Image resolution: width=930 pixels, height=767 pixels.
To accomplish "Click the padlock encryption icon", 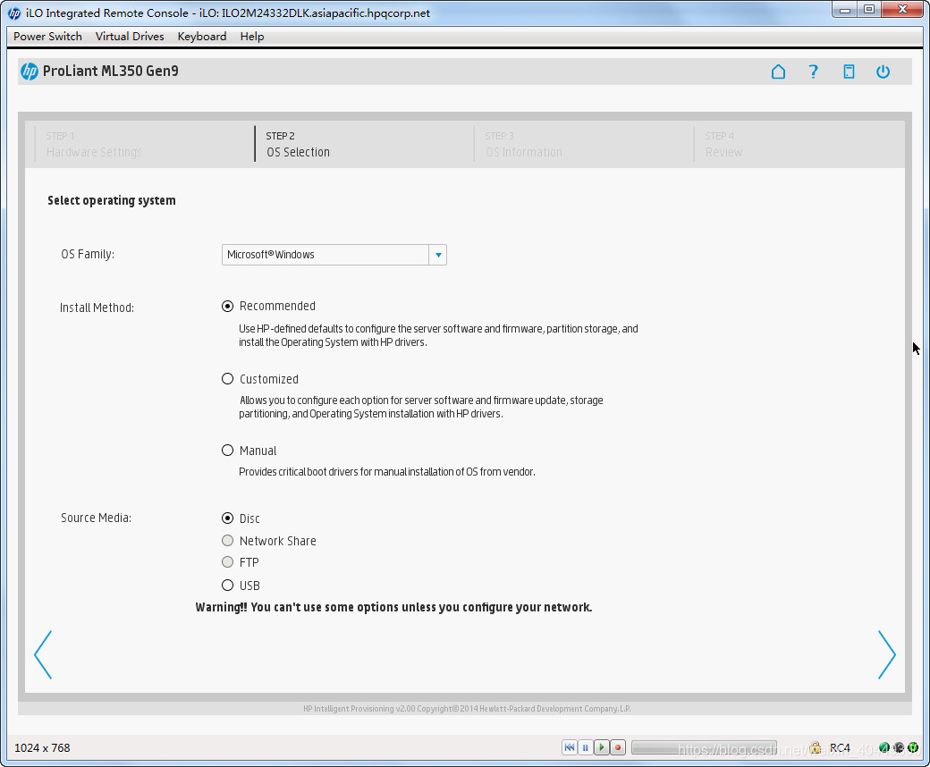I will pos(816,747).
